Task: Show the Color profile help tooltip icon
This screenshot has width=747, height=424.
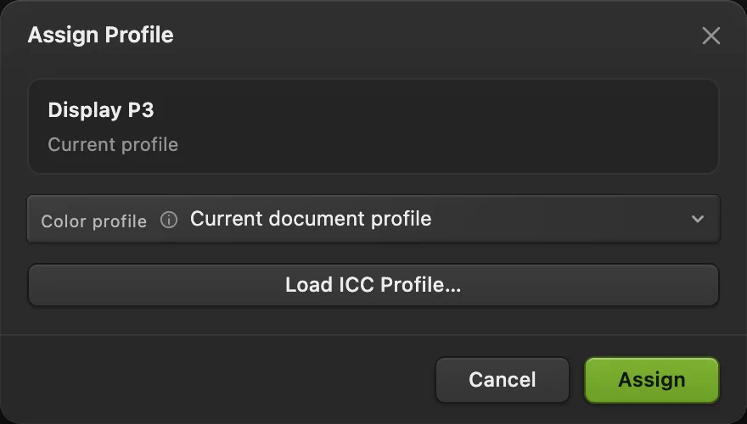Action: (169, 220)
